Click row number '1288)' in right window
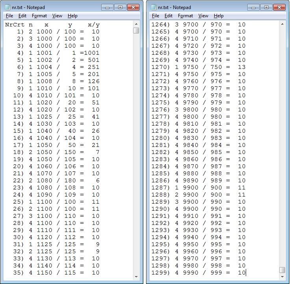 click(161, 195)
